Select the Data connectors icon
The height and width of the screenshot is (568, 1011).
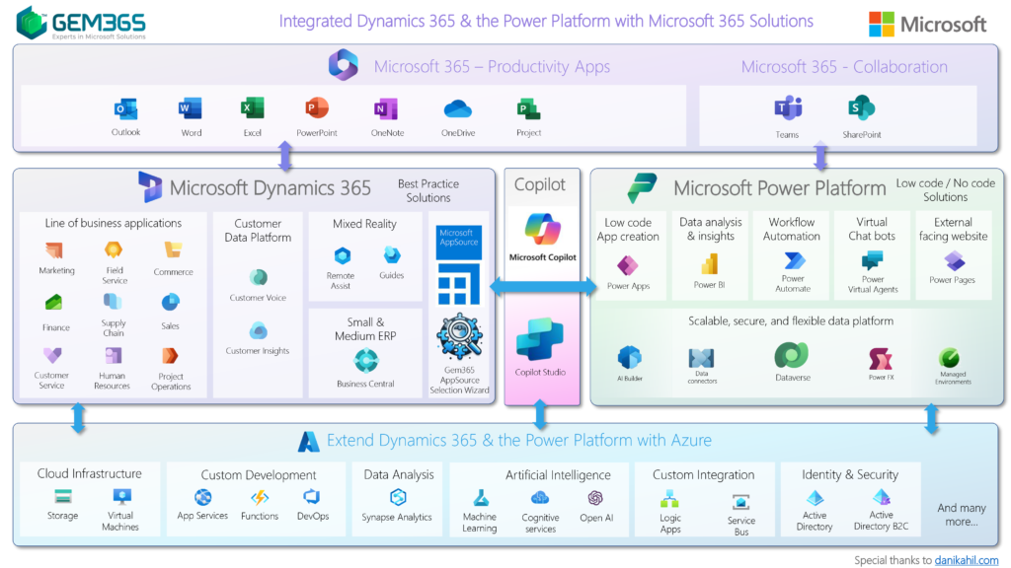701,358
